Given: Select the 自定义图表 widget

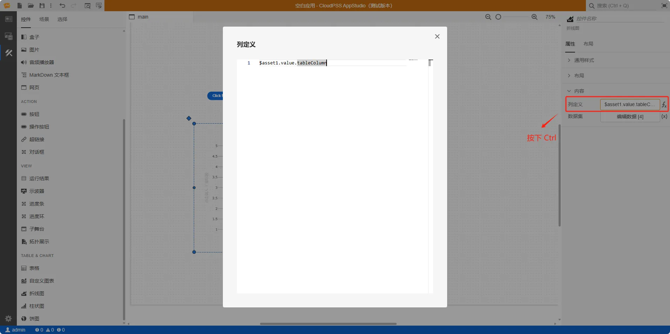Looking at the screenshot, I should coord(37,281).
